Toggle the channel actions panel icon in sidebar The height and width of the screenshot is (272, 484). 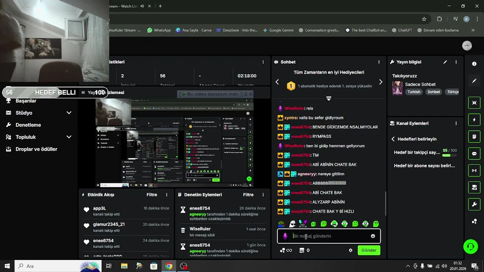474,187
